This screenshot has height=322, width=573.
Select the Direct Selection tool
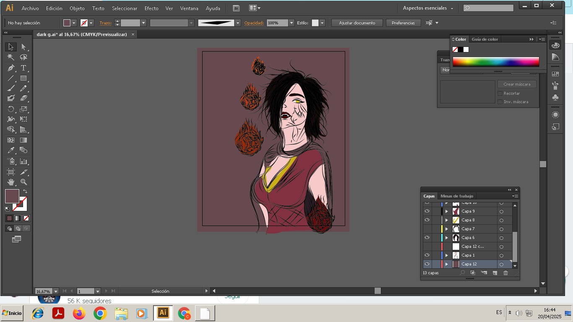[23, 47]
